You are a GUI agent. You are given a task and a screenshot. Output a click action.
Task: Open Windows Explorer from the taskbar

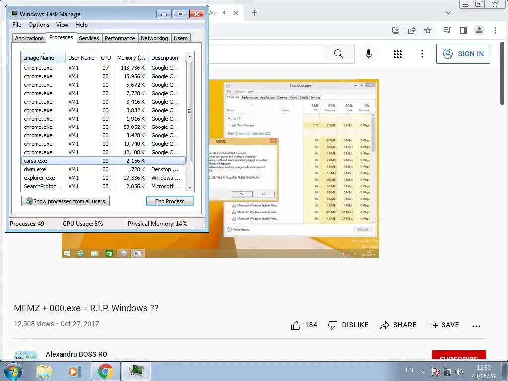pos(44,371)
